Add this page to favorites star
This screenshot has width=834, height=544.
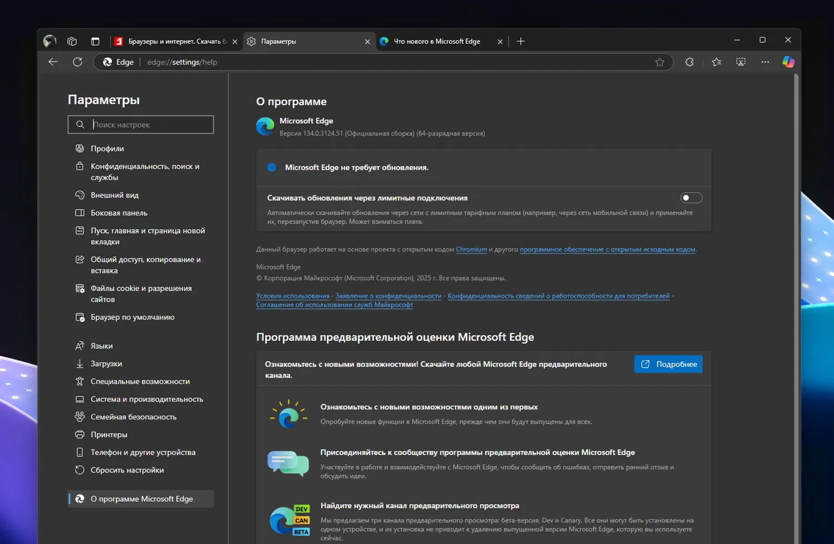click(660, 62)
